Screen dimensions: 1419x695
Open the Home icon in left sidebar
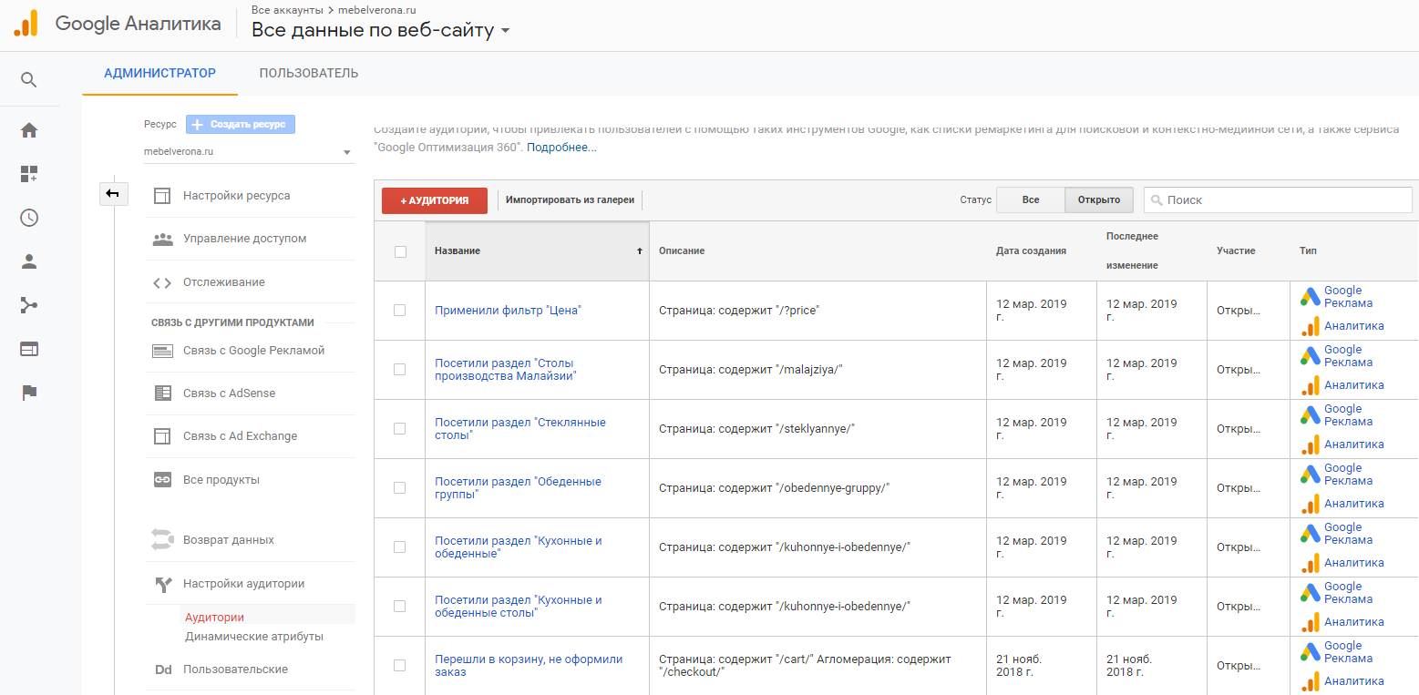[29, 130]
